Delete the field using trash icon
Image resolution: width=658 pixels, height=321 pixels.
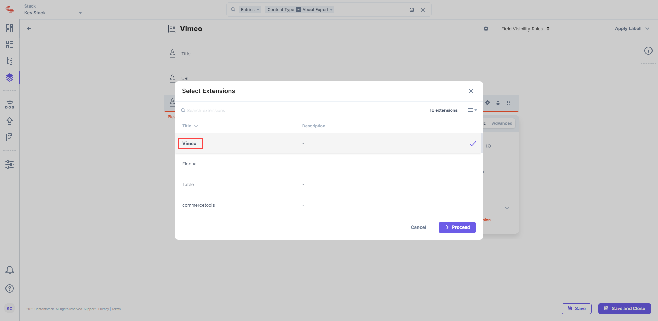coord(498,103)
